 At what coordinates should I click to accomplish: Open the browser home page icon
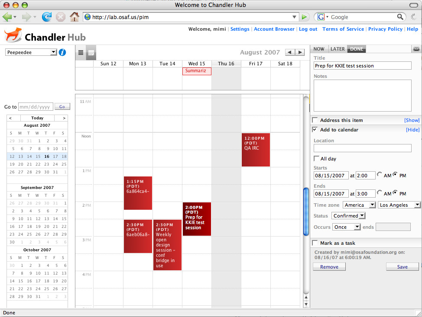(x=75, y=17)
